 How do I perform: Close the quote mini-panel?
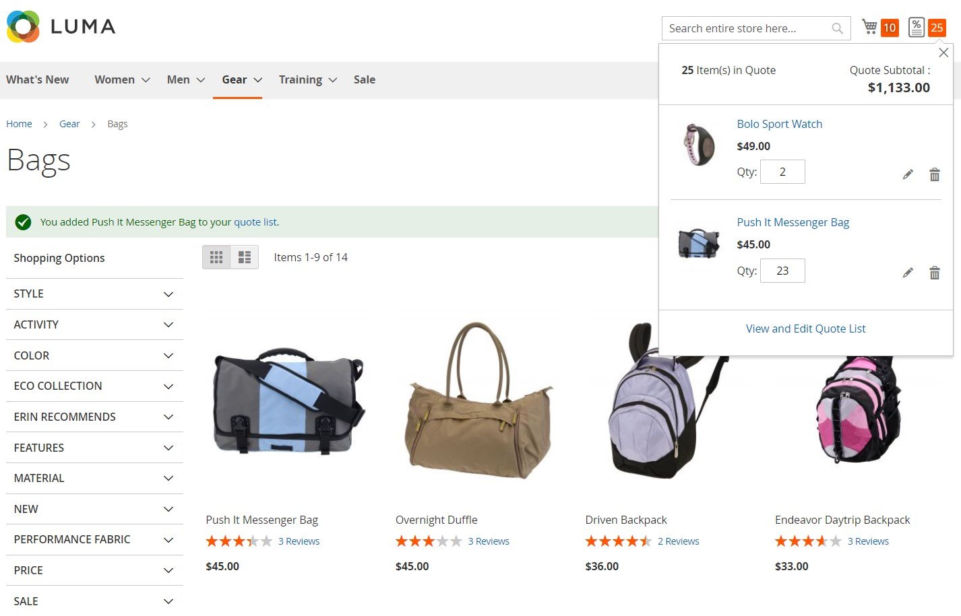coord(943,53)
